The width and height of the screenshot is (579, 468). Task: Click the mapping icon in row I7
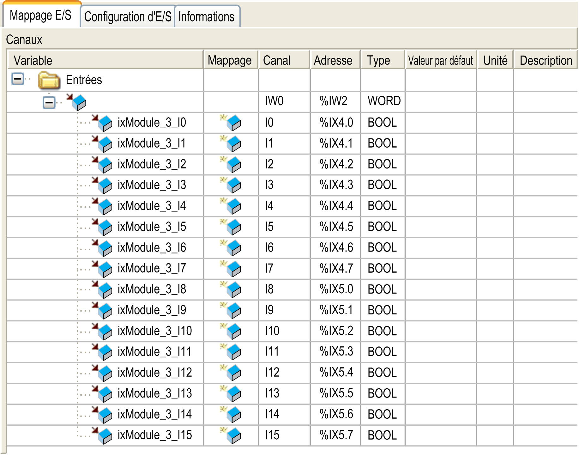pyautogui.click(x=231, y=269)
